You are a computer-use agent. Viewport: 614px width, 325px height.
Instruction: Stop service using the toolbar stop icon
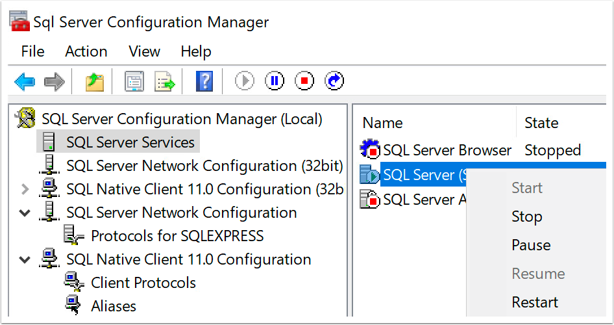point(304,81)
